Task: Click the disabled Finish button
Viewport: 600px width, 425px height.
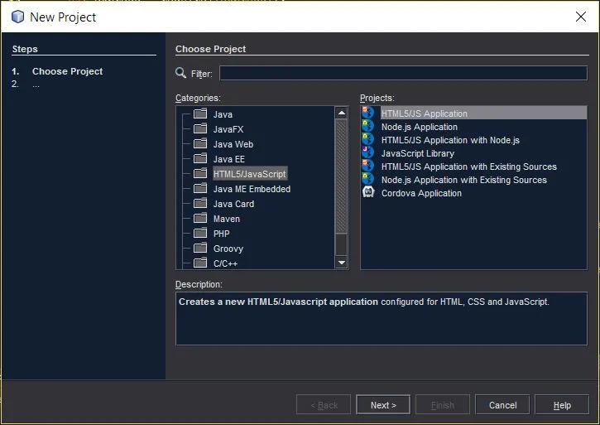Action: (x=443, y=404)
